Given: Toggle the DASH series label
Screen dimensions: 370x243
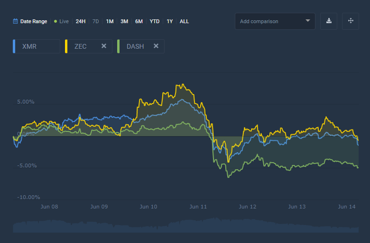Looking at the screenshot, I should point(135,46).
